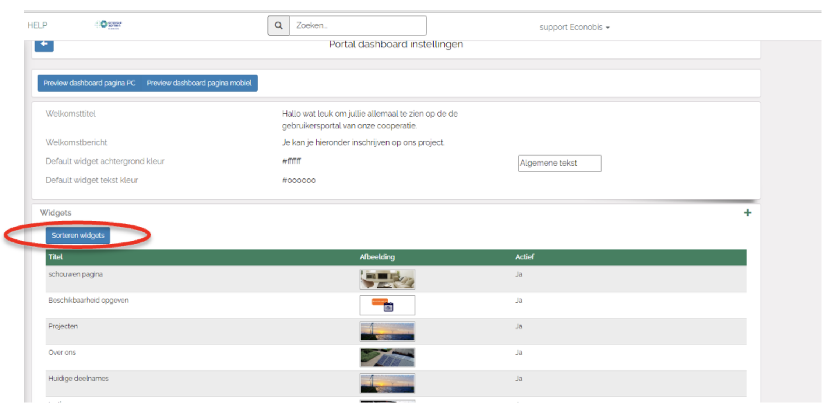Focus the Zoeken search input field
This screenshot has height=412, width=835.
[x=358, y=25]
